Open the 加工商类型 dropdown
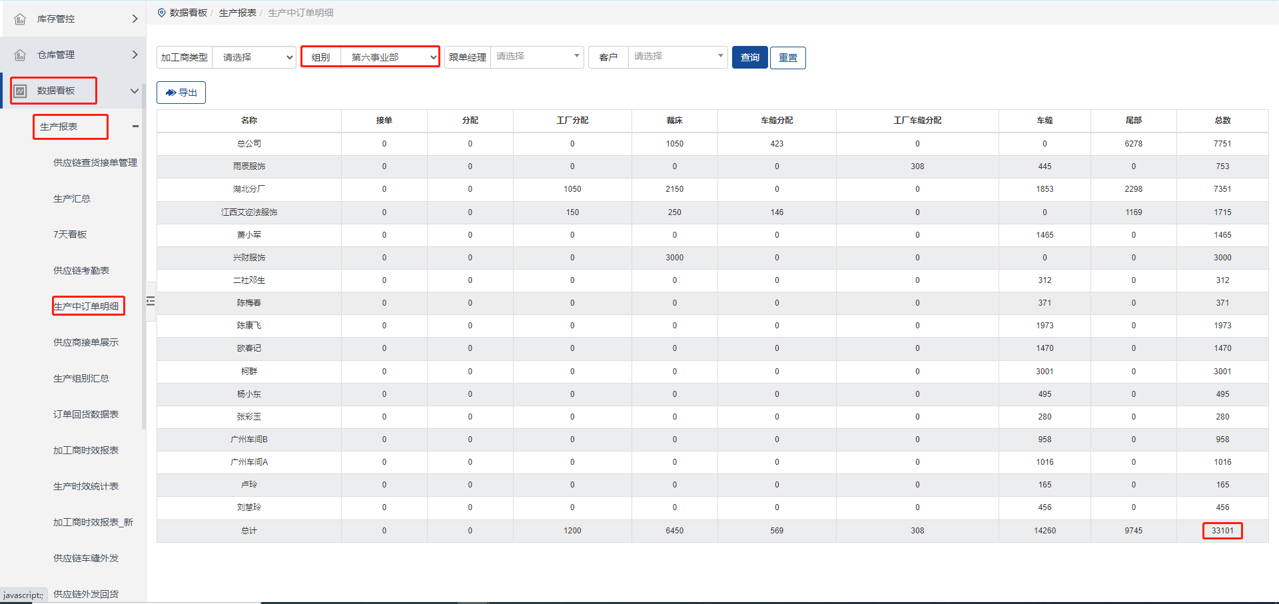The image size is (1279, 604). tap(254, 57)
